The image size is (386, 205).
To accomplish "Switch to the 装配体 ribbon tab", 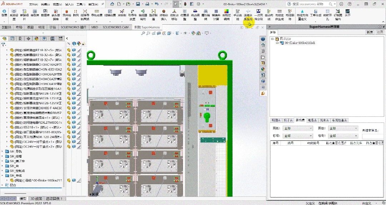I will click(7, 27).
